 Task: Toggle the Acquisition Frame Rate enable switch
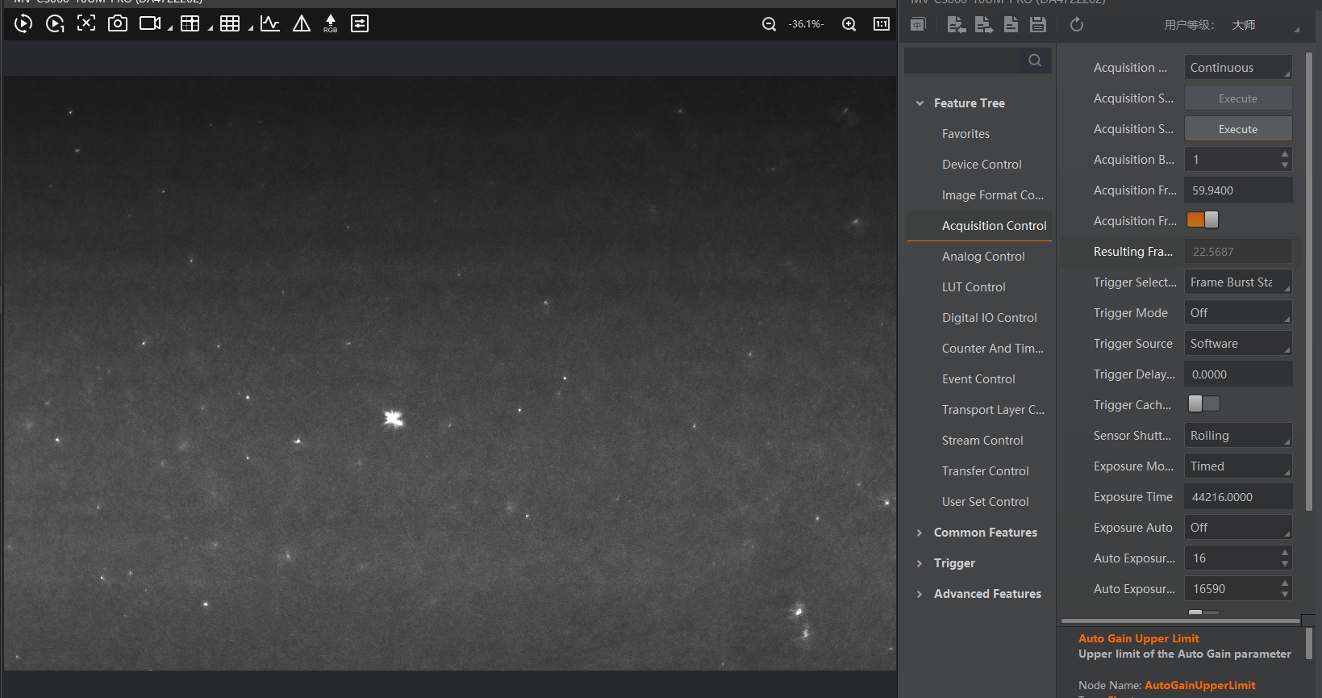point(1203,220)
